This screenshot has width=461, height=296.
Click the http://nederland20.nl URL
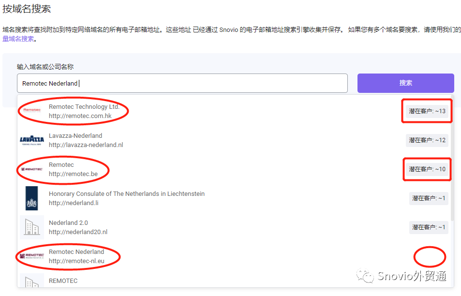coord(78,232)
